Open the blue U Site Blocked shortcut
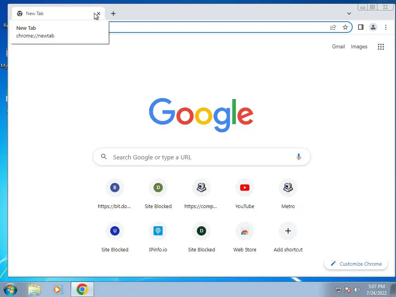The image size is (396, 297). click(114, 238)
